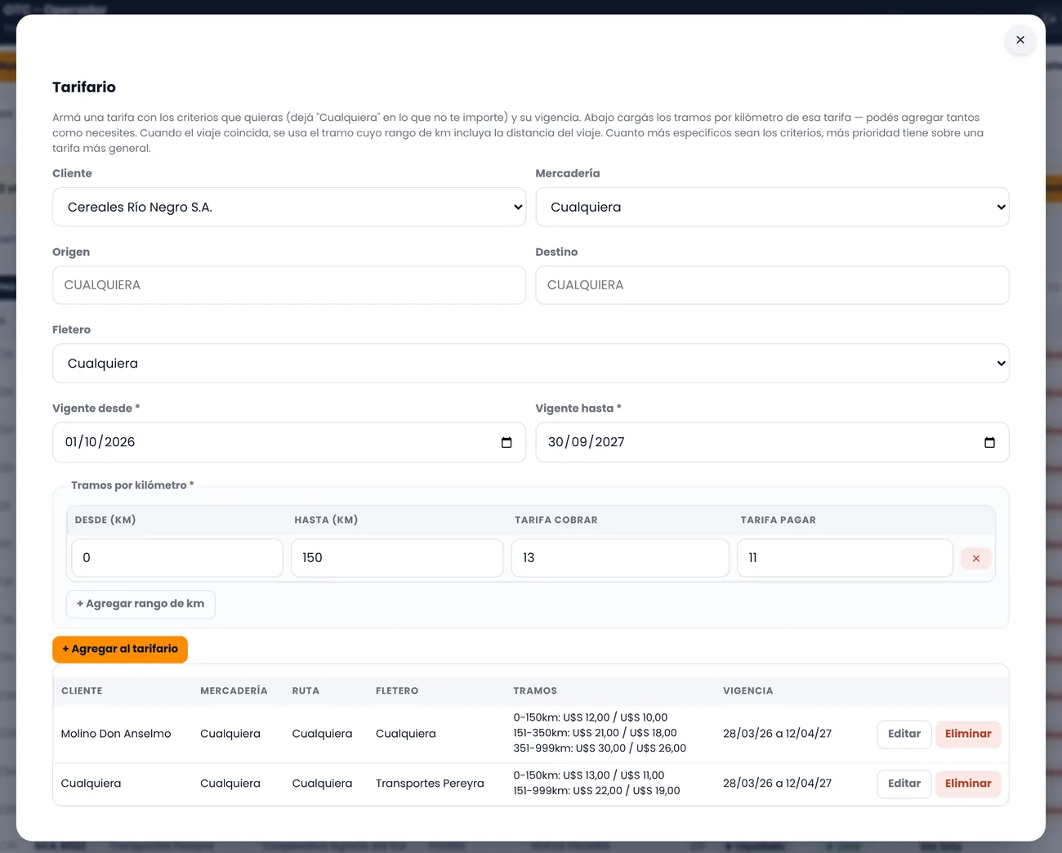Click the Origen input field
1062x853 pixels.
(289, 285)
